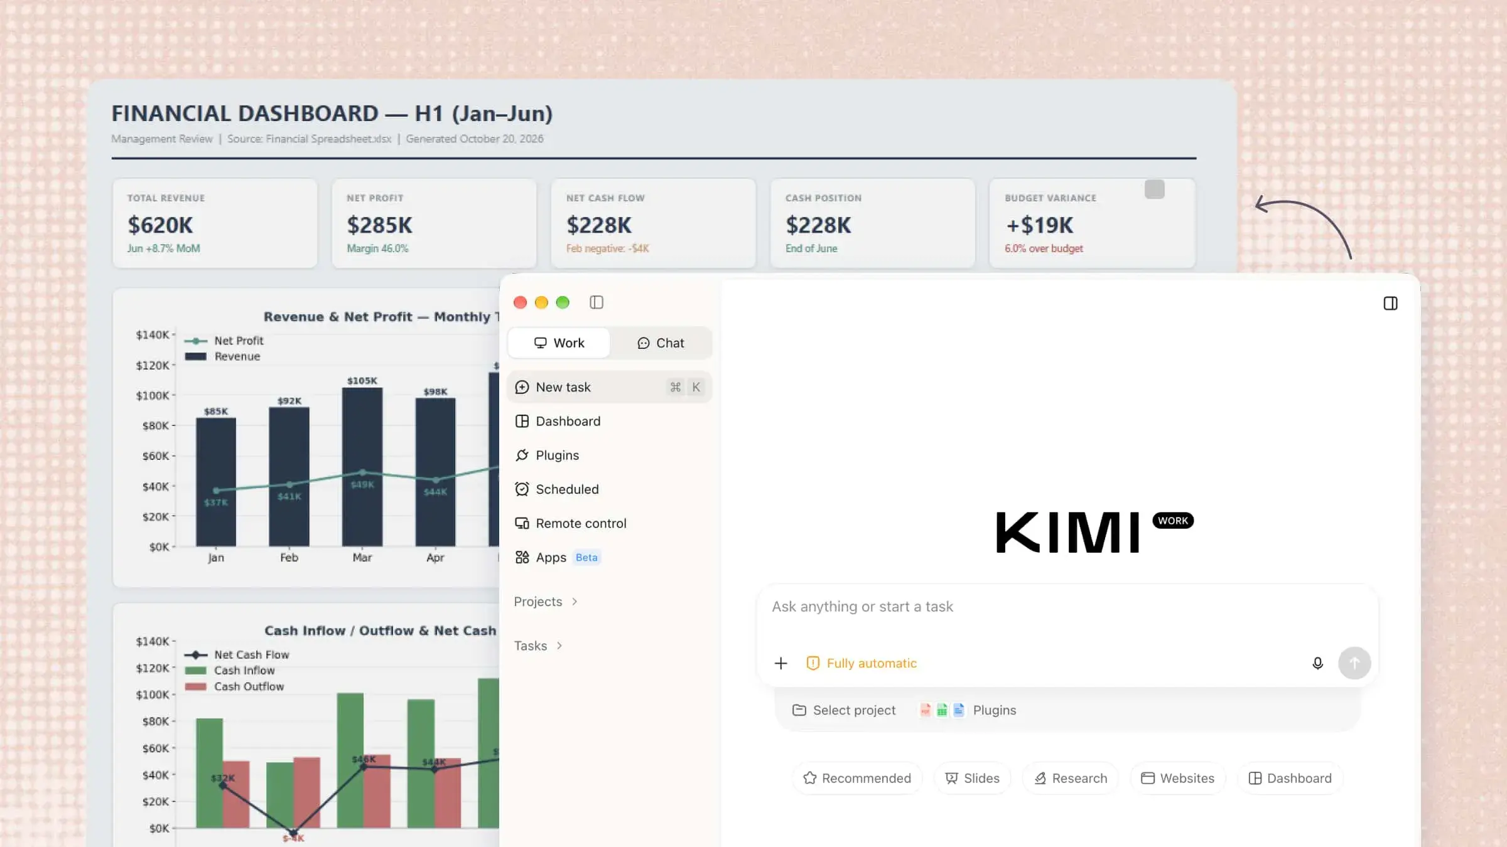
Task: Toggle the left sidebar panel icon
Action: [597, 302]
